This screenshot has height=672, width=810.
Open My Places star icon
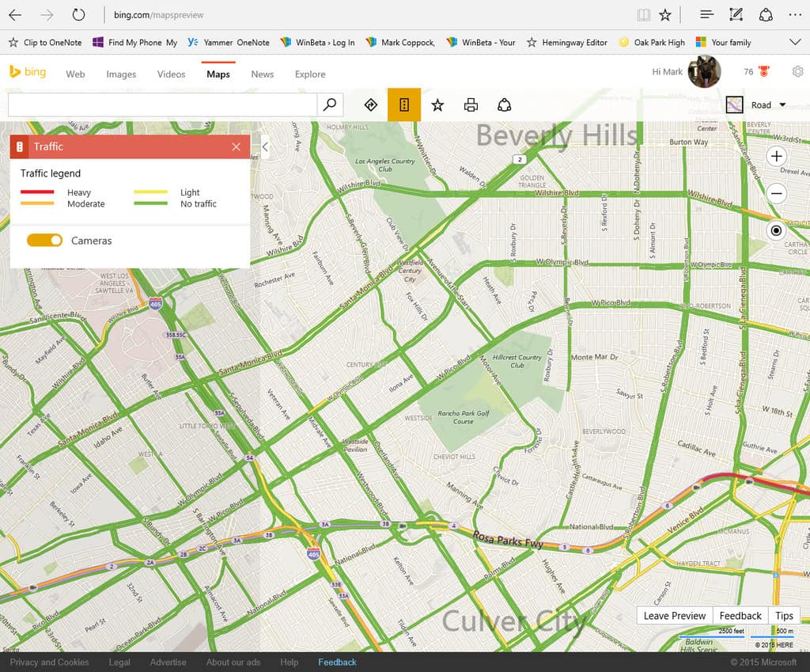(x=437, y=105)
